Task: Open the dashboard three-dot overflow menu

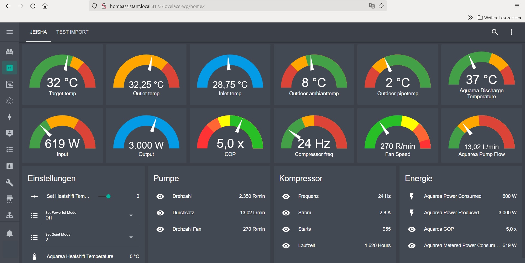Action: point(511,32)
